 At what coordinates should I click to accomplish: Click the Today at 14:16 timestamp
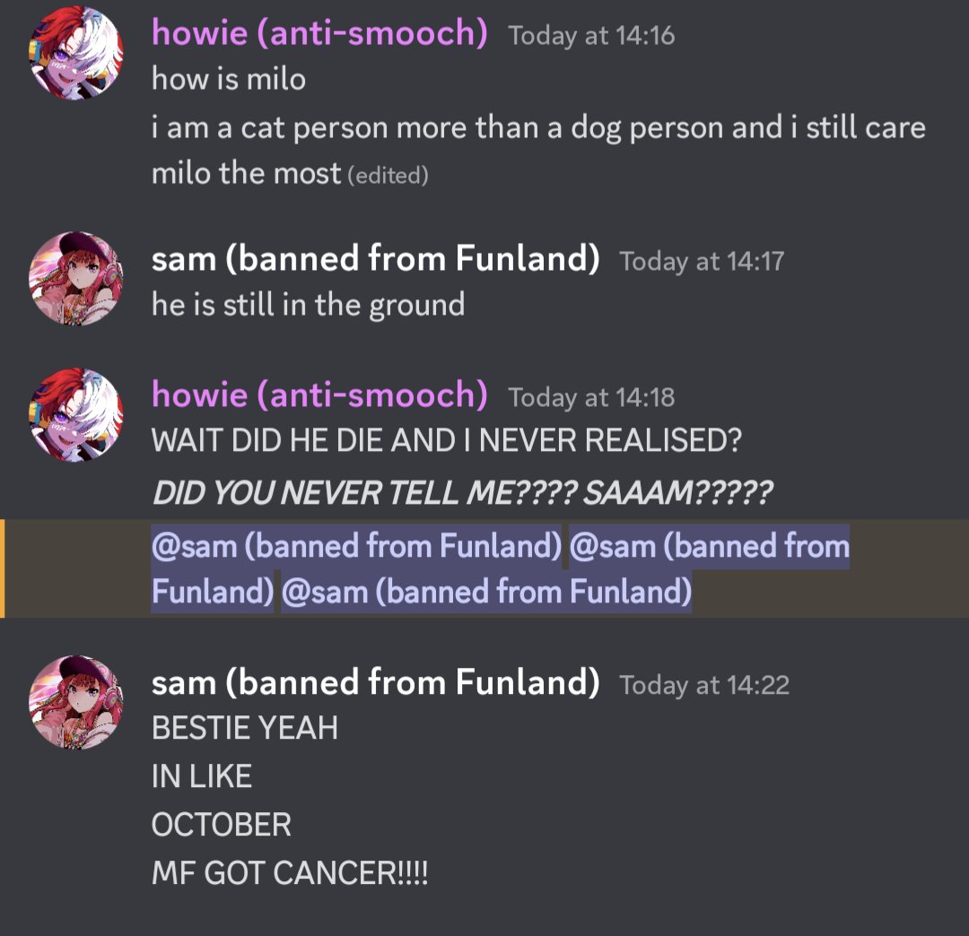click(591, 35)
